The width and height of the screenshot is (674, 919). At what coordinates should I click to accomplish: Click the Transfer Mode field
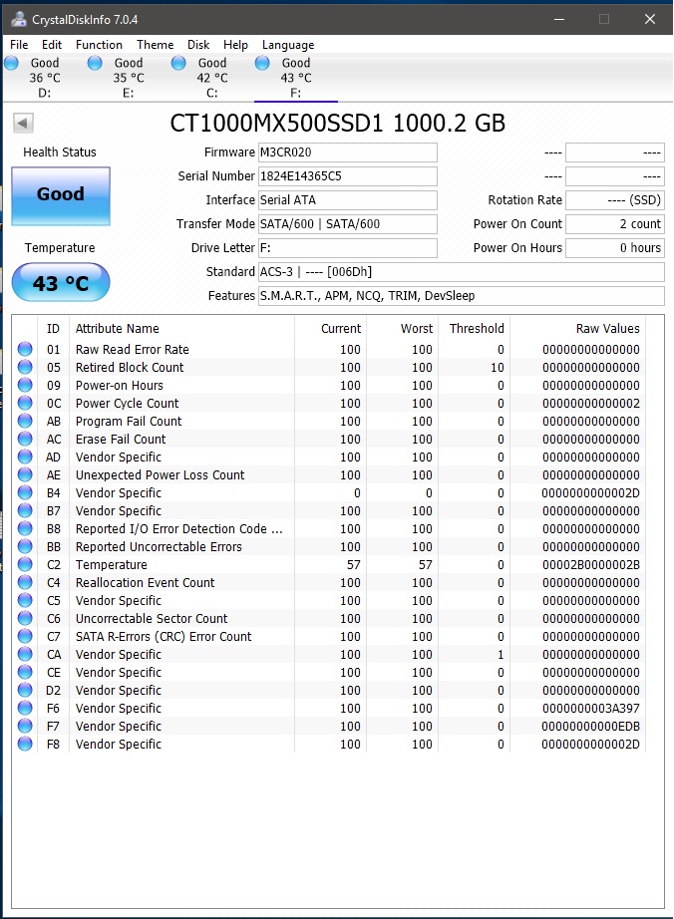click(x=348, y=224)
